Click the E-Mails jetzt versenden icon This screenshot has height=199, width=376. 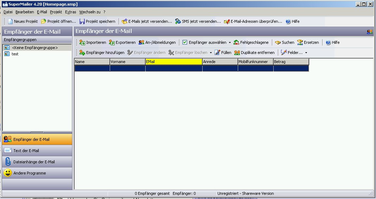coord(125,21)
